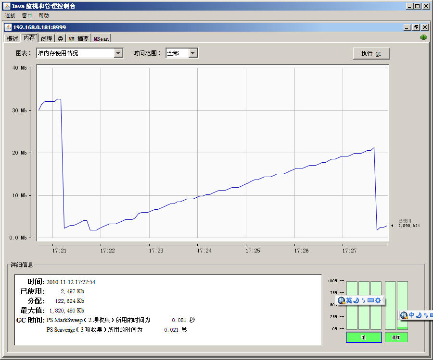Screen dimensions: 433x360
Task: Click the Java icon in the main title bar
Action: (6, 6)
